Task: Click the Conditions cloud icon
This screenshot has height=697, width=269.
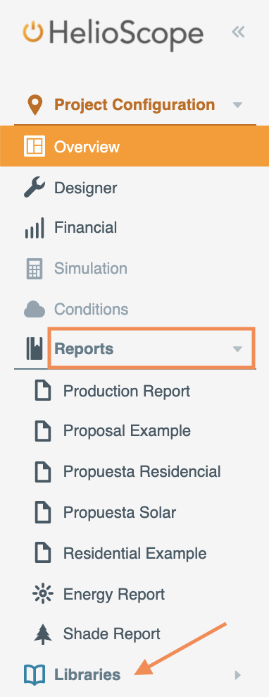Action: pyautogui.click(x=35, y=309)
